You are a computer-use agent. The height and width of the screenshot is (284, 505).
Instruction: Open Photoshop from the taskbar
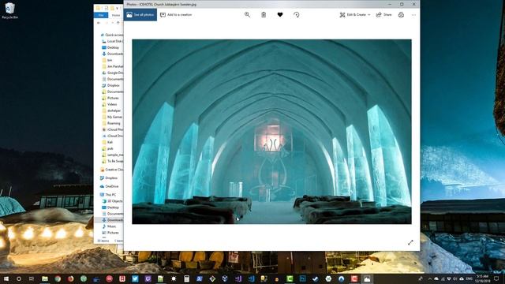pyautogui.click(x=302, y=278)
